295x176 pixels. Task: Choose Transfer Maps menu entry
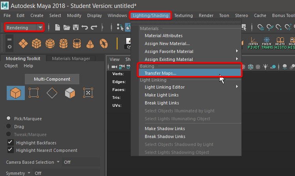point(190,73)
